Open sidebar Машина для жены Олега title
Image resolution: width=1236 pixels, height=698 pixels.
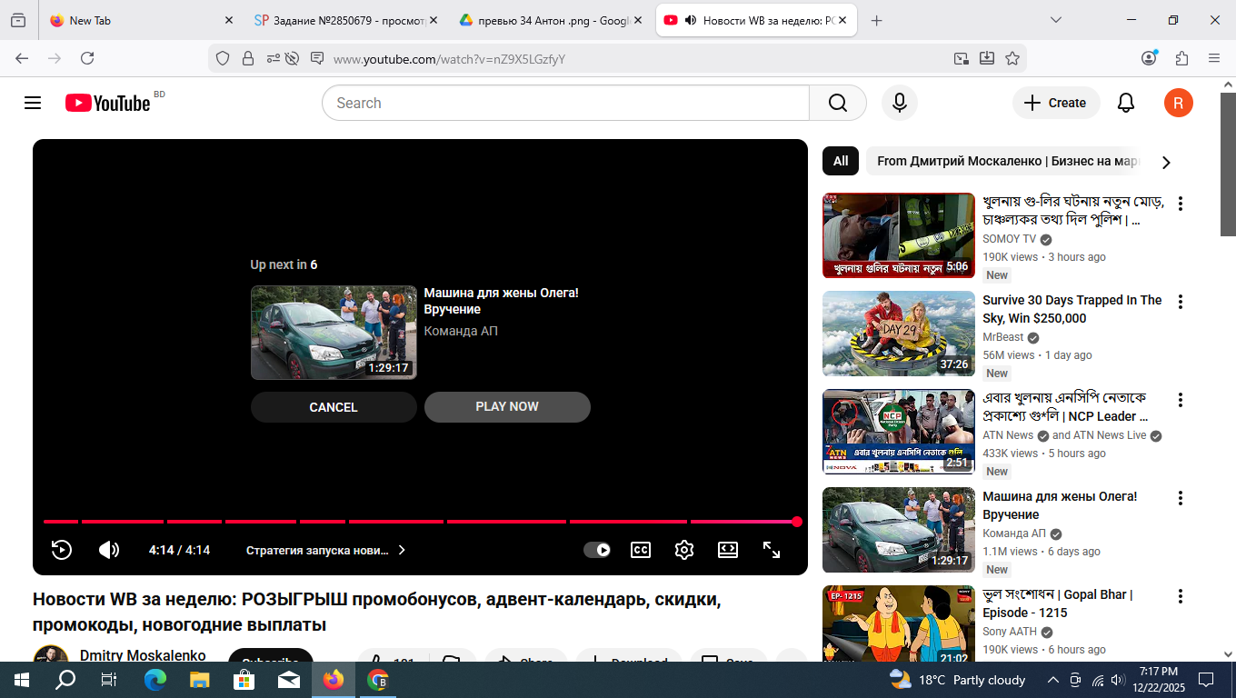tap(1060, 505)
